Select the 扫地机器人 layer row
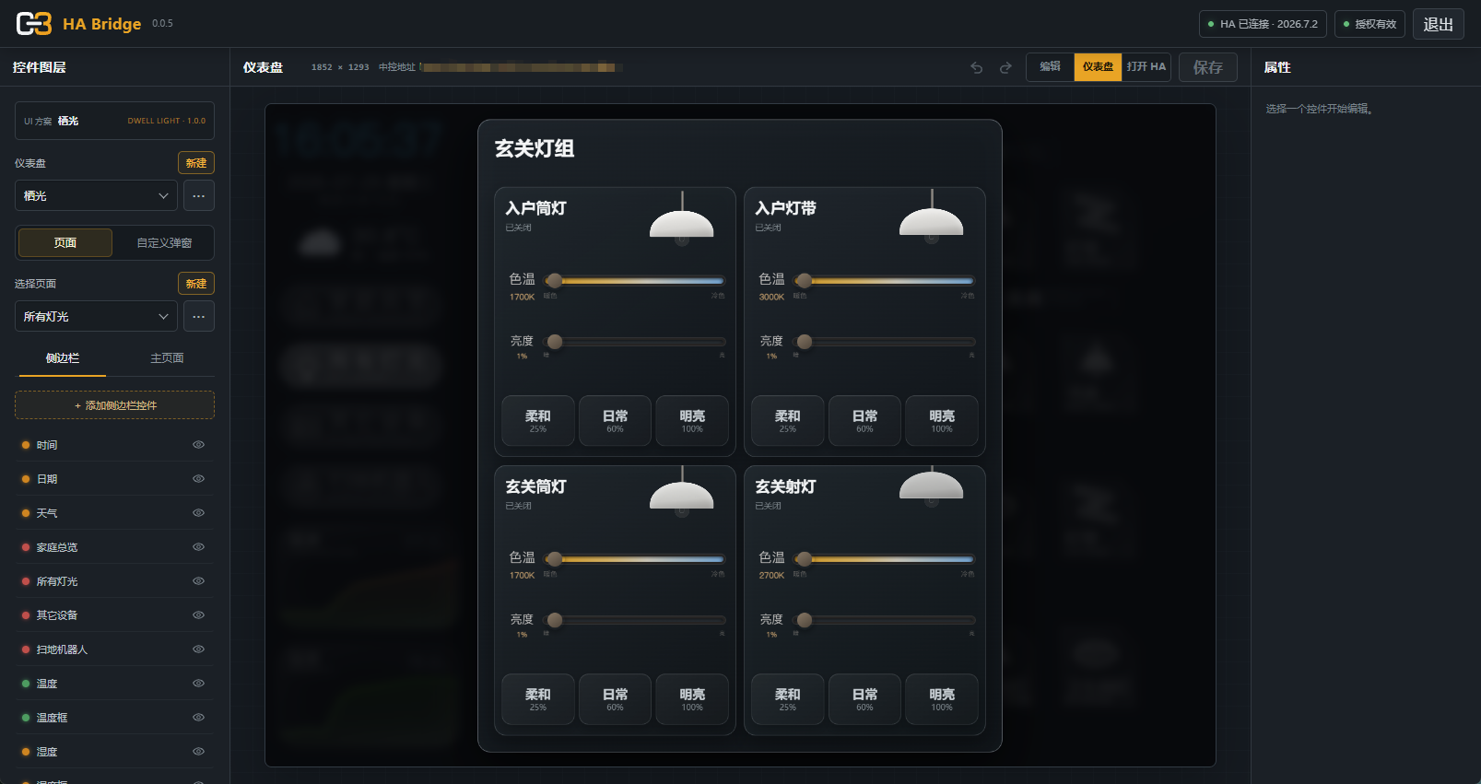This screenshot has height=784, width=1481. [x=114, y=649]
